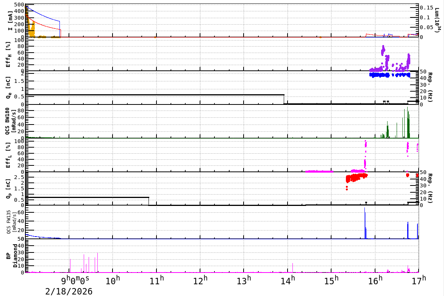Click the 15h time axis label

click(331, 280)
